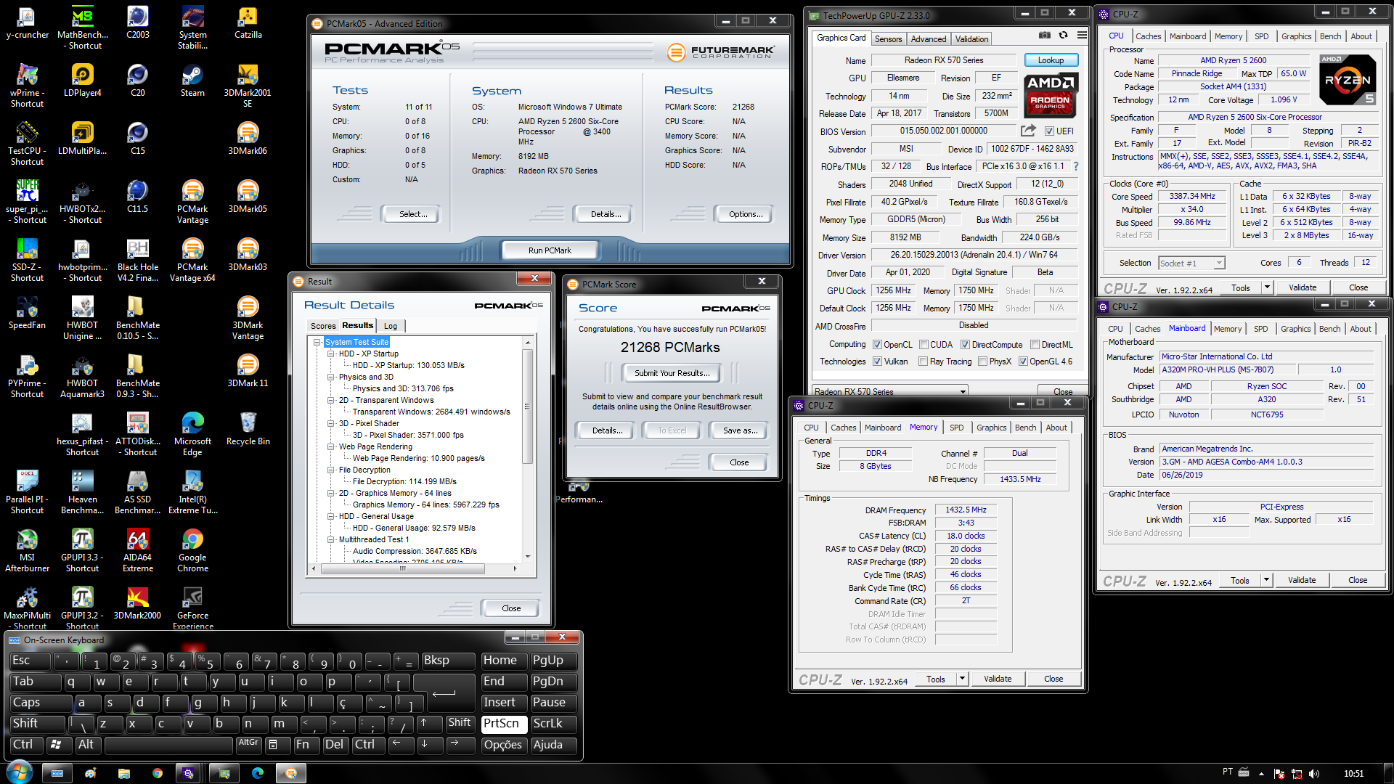The width and height of the screenshot is (1394, 784).
Task: Launch the 3DMark 11 shortcut
Action: [248, 370]
